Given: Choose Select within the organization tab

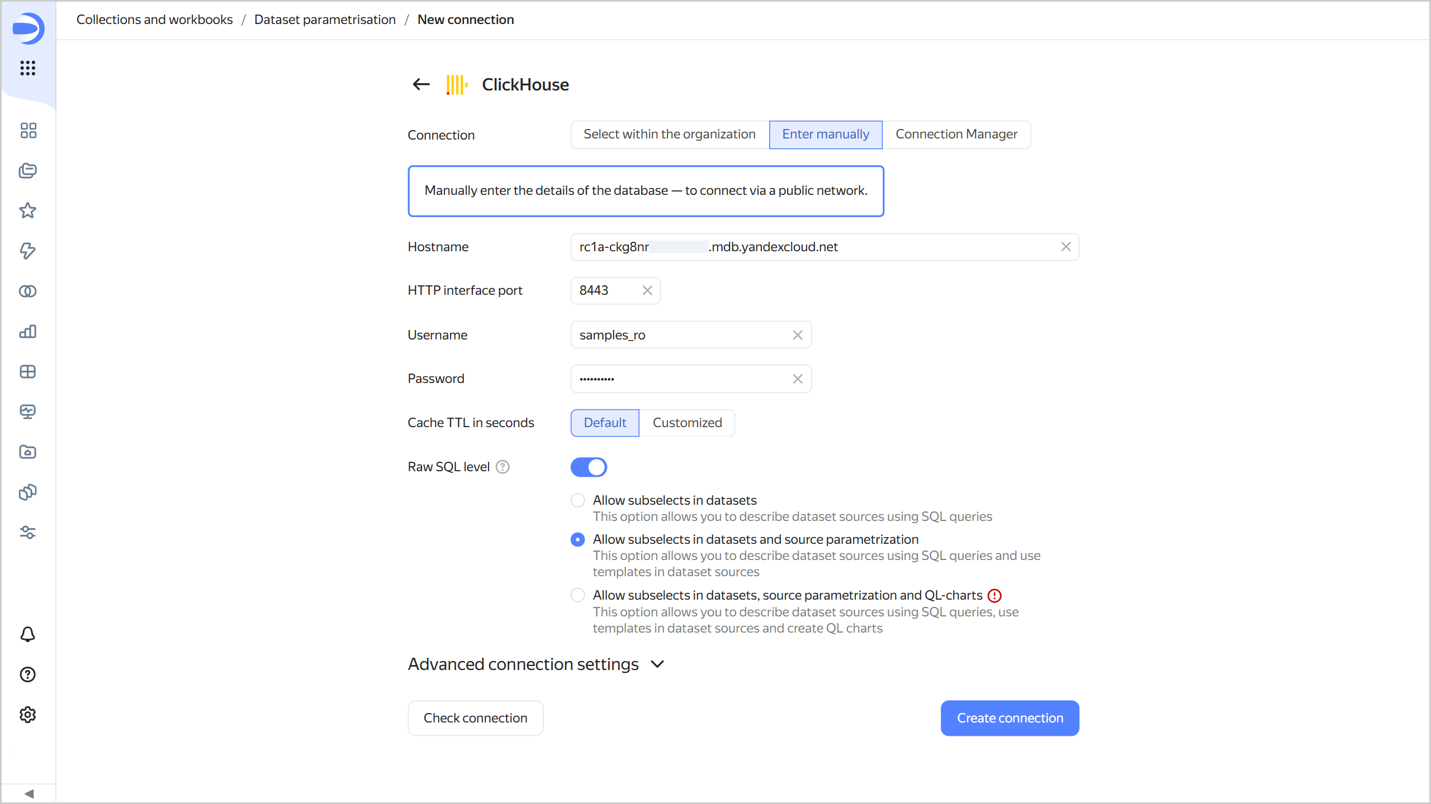Looking at the screenshot, I should pyautogui.click(x=669, y=135).
